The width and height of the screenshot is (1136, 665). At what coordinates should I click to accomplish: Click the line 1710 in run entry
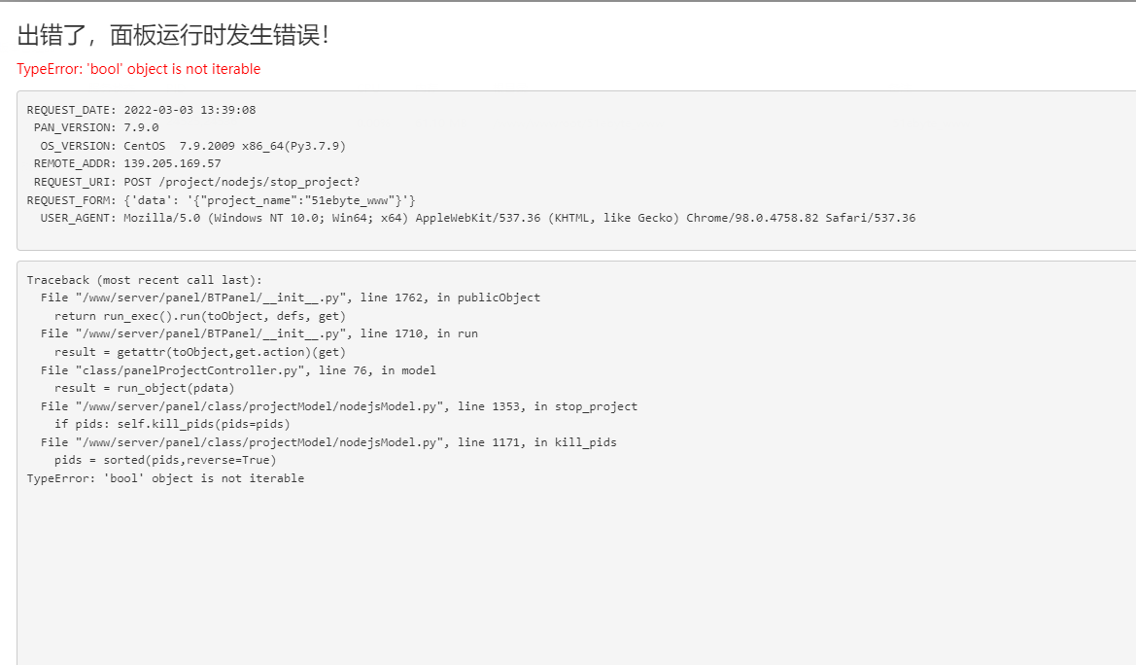259,333
